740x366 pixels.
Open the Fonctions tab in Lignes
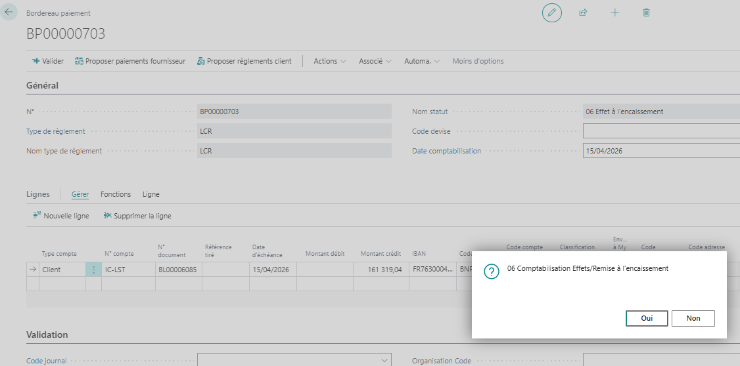click(116, 194)
